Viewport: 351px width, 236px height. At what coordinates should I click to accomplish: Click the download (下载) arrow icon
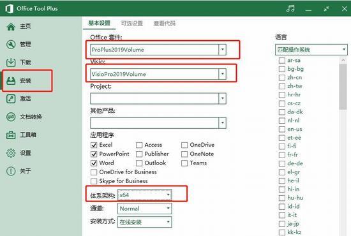[x=11, y=63]
